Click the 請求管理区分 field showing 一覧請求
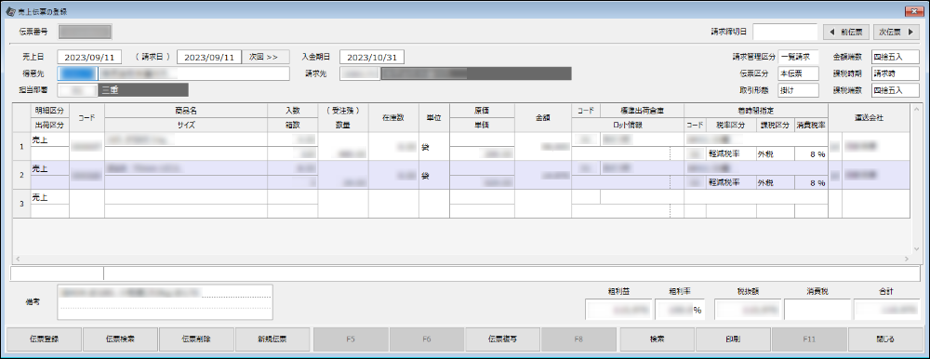This screenshot has height=359, width=930. tap(798, 57)
